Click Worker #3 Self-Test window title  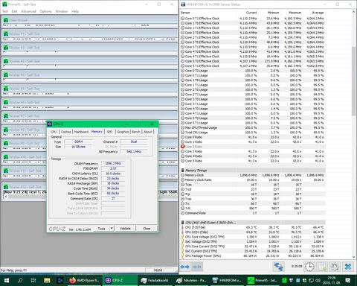point(25,61)
